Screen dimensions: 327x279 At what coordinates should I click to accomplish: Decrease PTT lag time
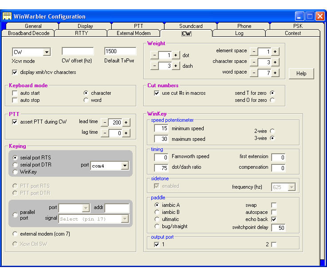(105, 133)
